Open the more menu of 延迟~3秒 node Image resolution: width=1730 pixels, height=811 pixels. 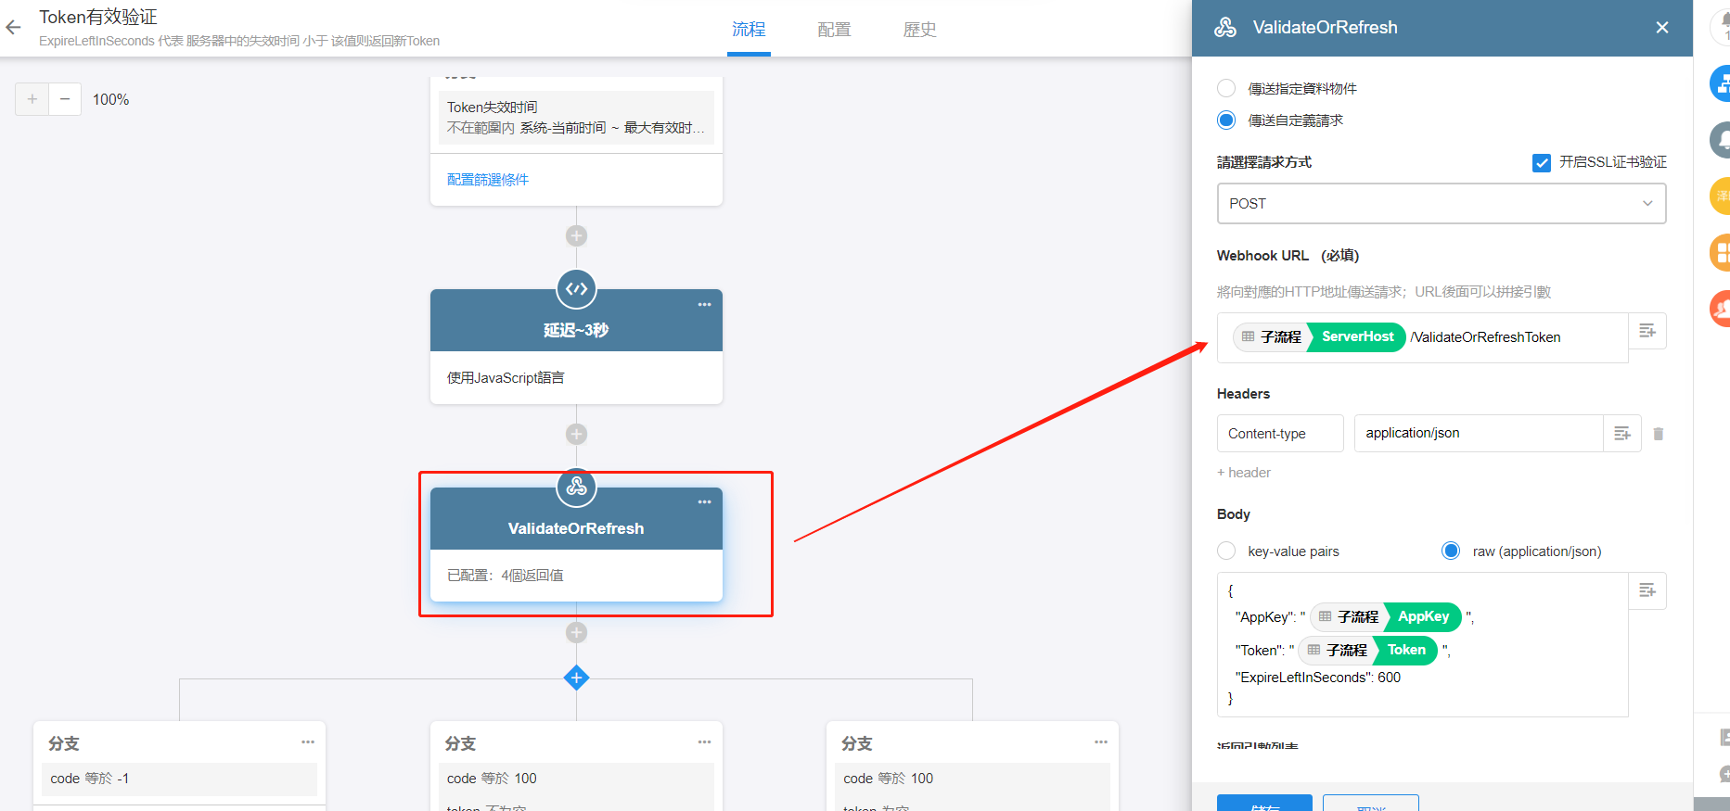704,304
